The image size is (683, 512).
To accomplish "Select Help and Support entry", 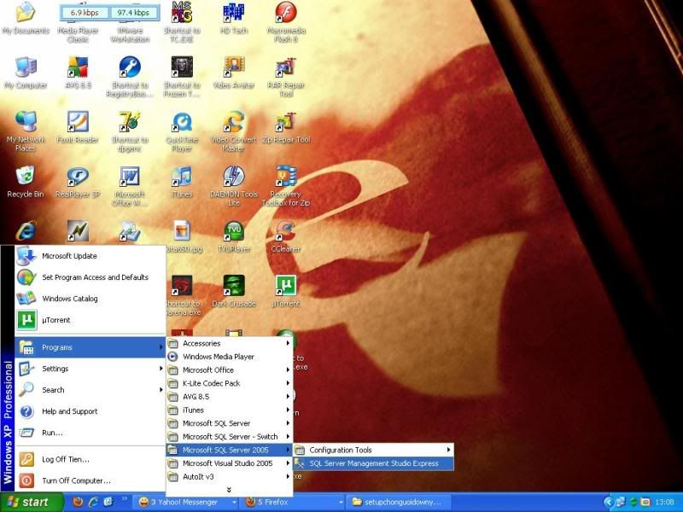I will click(90, 411).
